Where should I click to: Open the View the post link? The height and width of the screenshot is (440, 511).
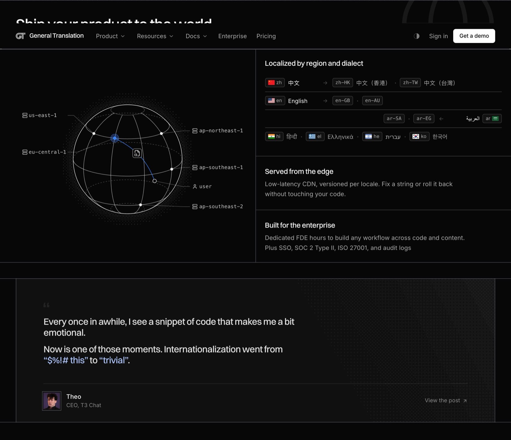click(446, 401)
